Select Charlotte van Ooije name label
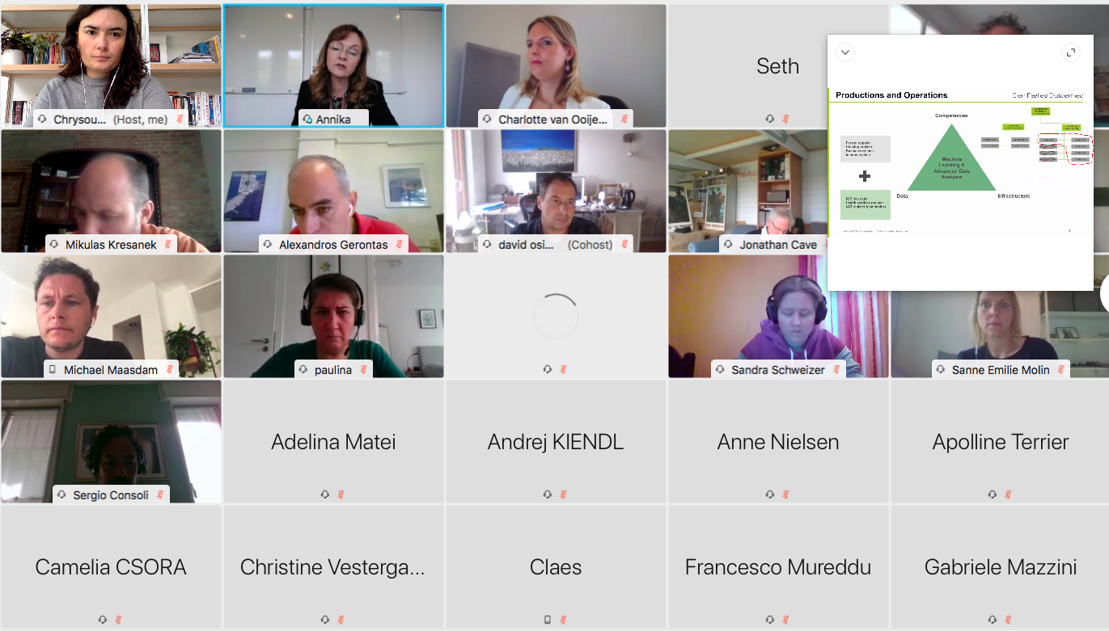The height and width of the screenshot is (631, 1109). pos(552,119)
